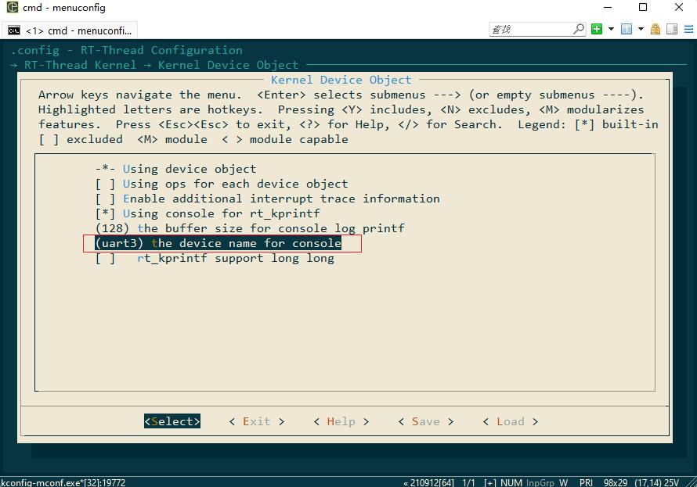Viewport: 697px width, 487px height.
Task: Click the search magnifier icon
Action: (579, 29)
